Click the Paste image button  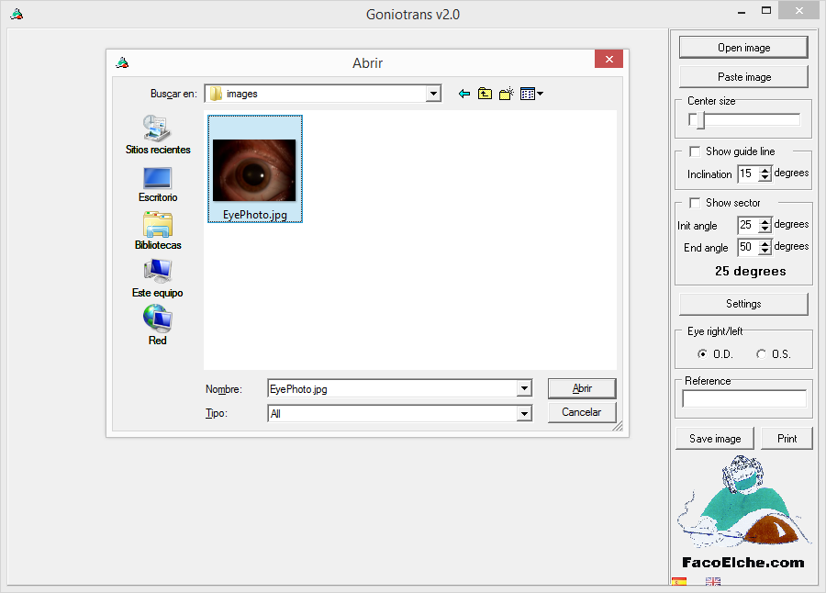click(743, 77)
